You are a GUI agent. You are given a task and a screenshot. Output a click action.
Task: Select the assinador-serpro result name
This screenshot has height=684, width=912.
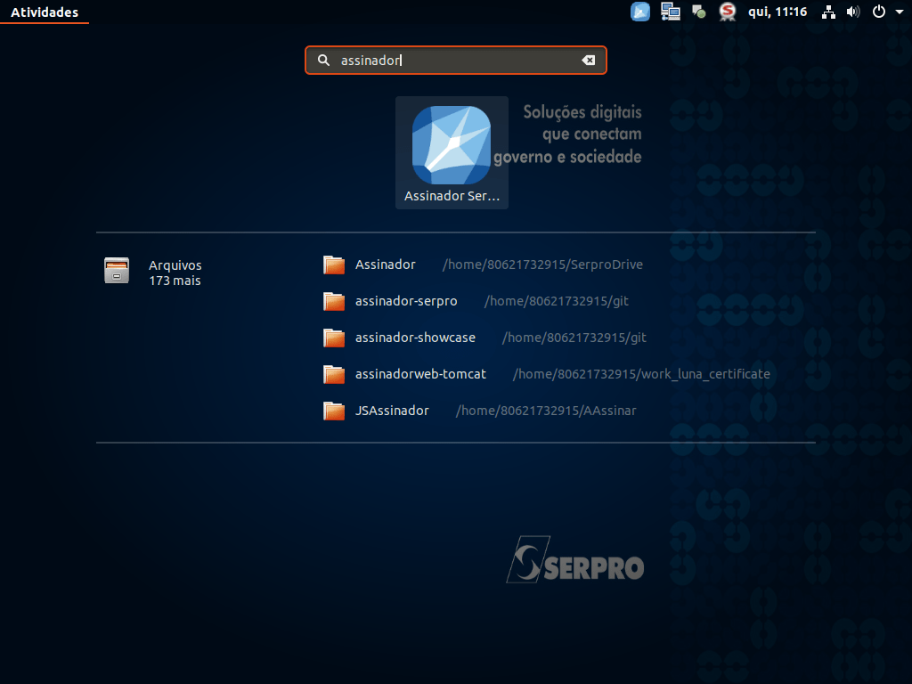pos(406,301)
